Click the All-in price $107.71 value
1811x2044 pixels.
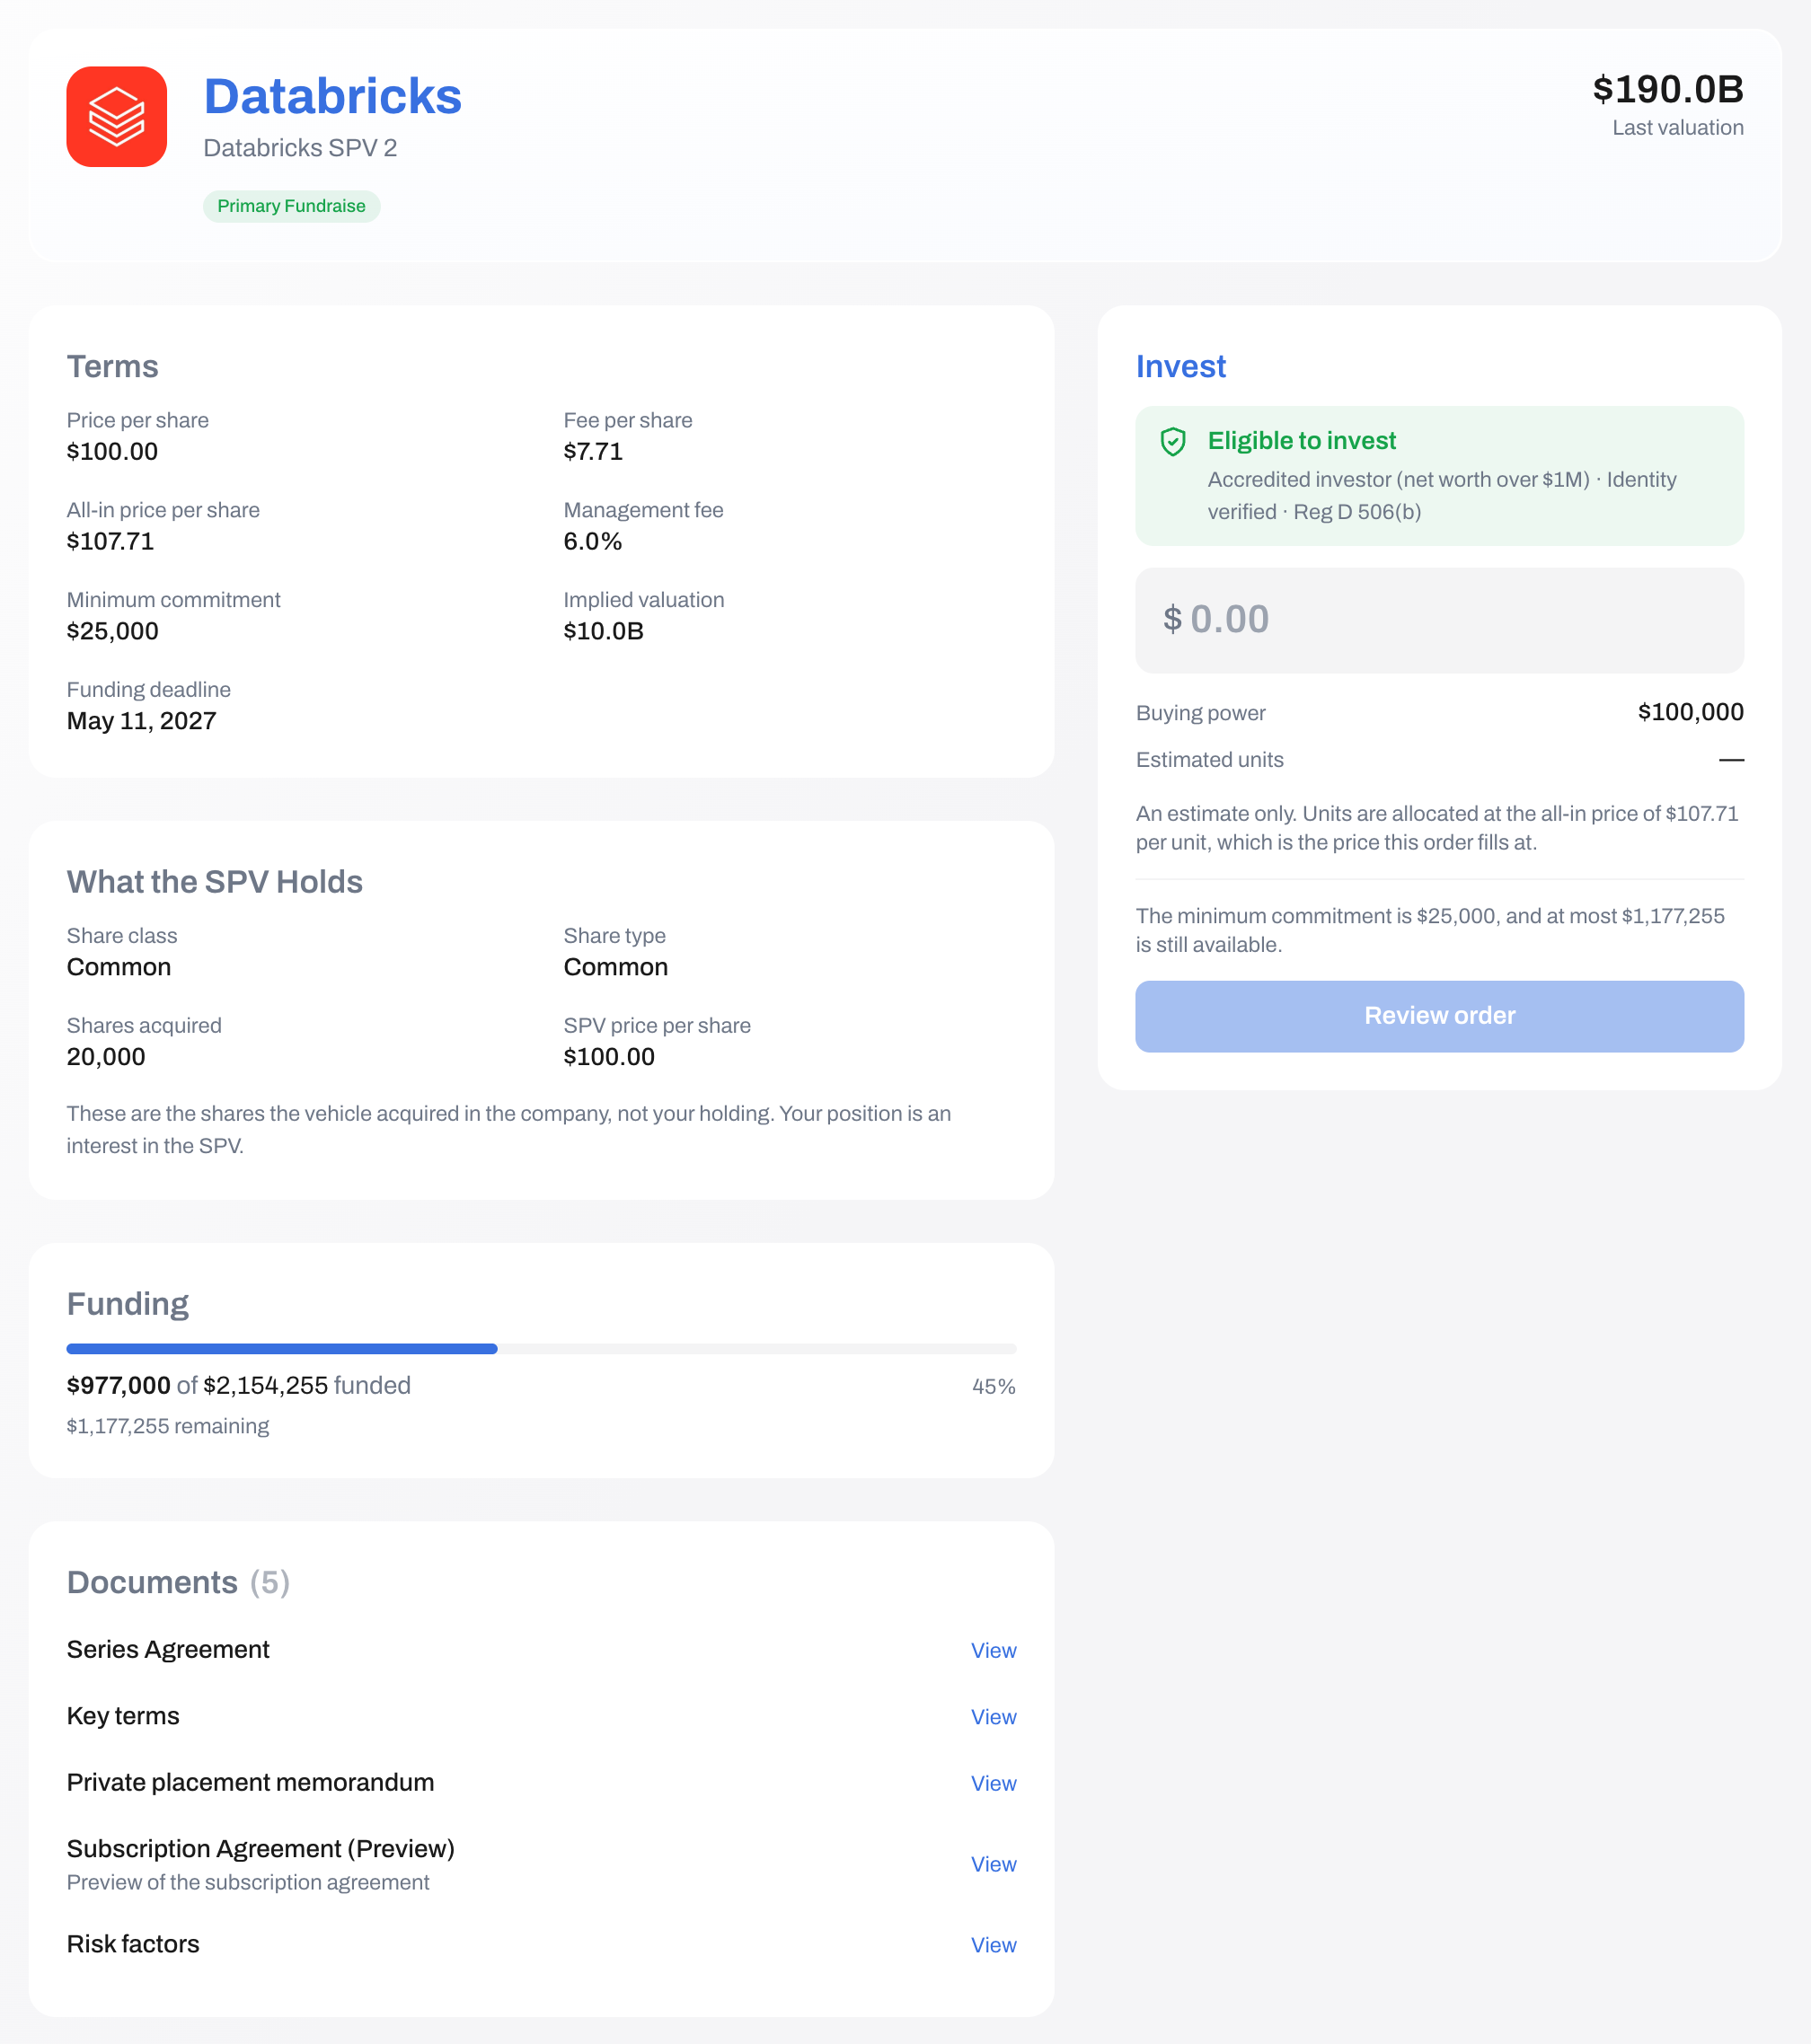(x=110, y=542)
